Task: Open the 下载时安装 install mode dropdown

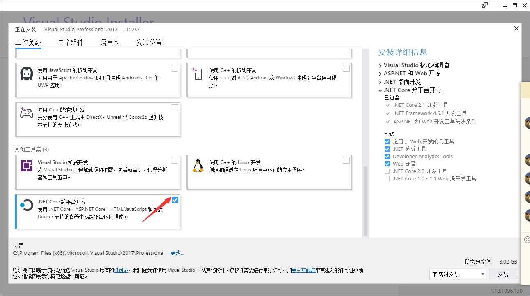Action: pyautogui.click(x=458, y=274)
